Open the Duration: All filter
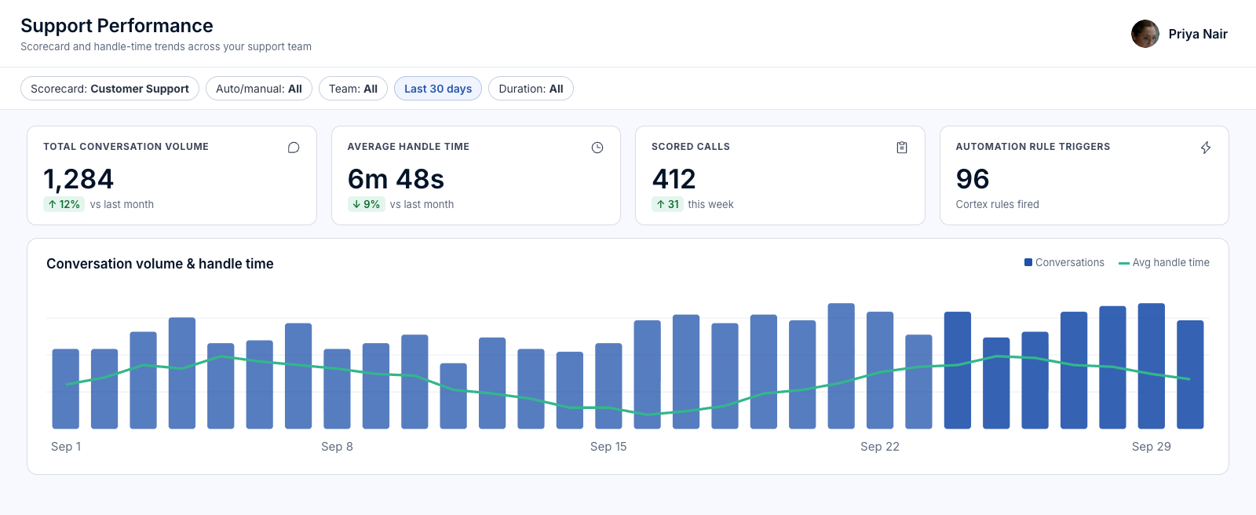 [531, 89]
